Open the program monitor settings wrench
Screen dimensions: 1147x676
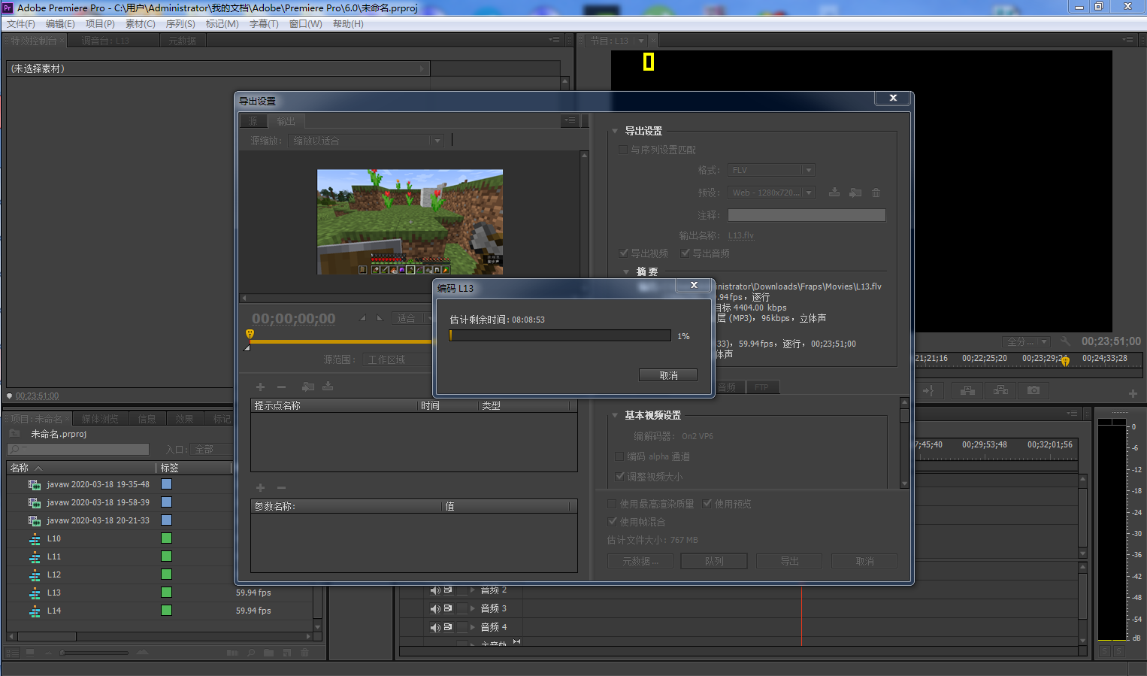(x=1065, y=341)
